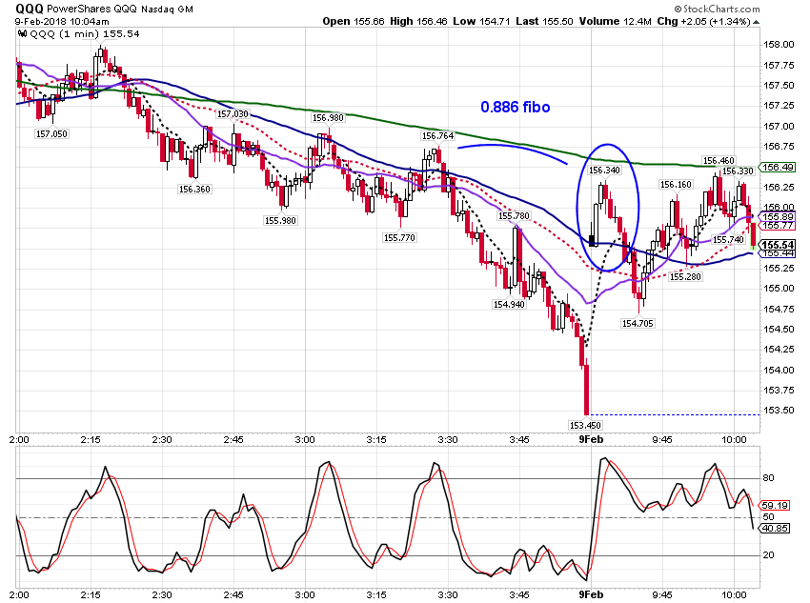Click the 158.00 price axis label

click(x=779, y=45)
